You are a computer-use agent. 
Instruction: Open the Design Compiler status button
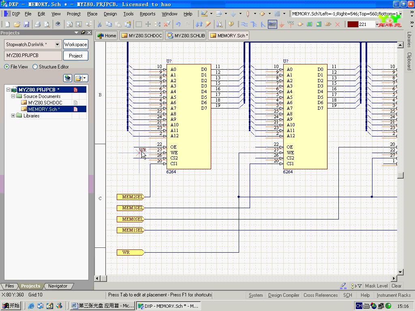(x=283, y=295)
